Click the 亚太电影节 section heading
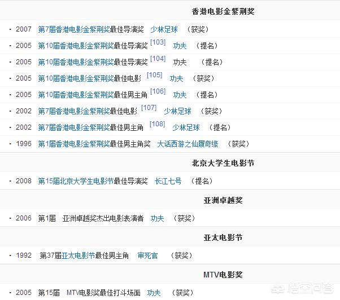This screenshot has height=300, width=340. [223, 237]
